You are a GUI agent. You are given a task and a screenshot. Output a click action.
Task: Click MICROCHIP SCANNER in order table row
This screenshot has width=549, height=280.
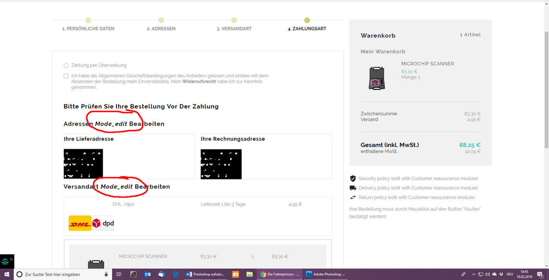pos(143,256)
